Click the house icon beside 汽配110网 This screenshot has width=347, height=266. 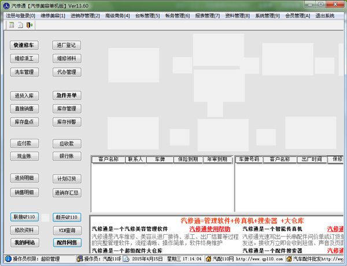coord(208,258)
